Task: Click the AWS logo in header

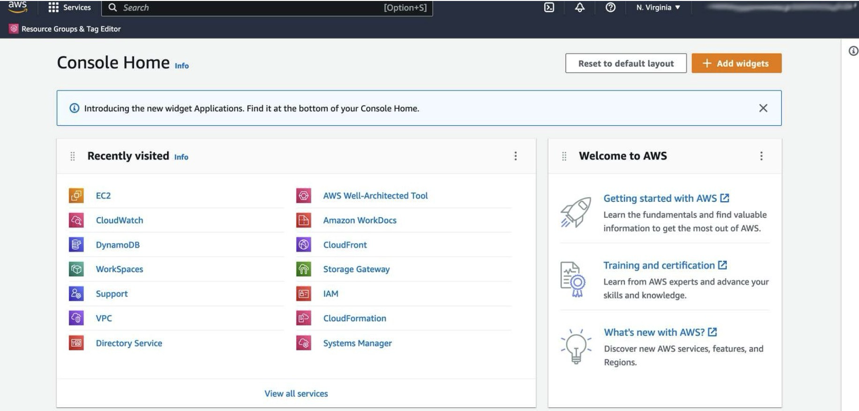Action: 17,7
